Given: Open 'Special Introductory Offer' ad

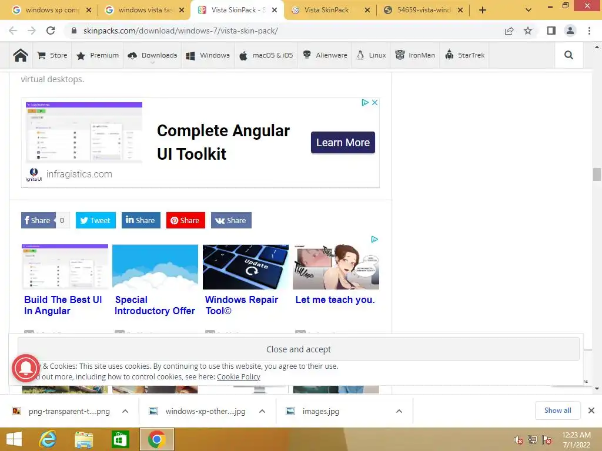Looking at the screenshot, I should point(155,305).
